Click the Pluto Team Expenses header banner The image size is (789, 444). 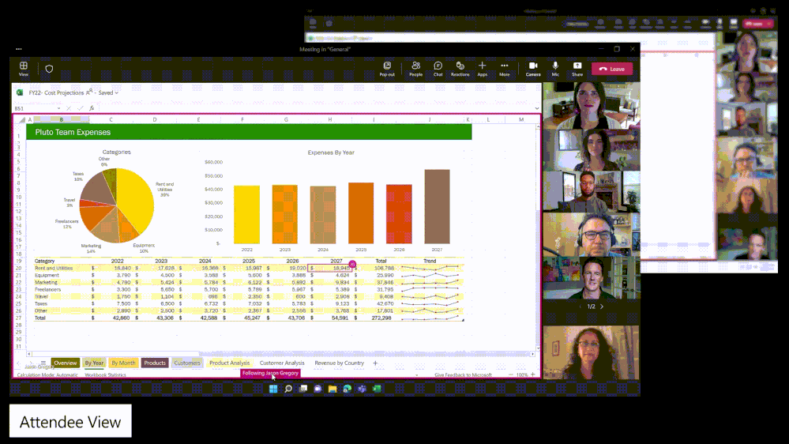(x=249, y=132)
